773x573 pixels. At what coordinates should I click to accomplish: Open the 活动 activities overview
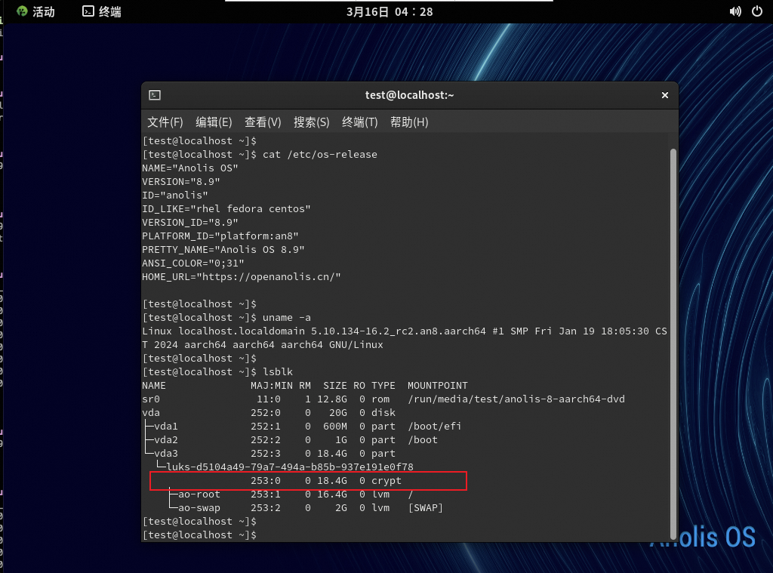pos(43,11)
